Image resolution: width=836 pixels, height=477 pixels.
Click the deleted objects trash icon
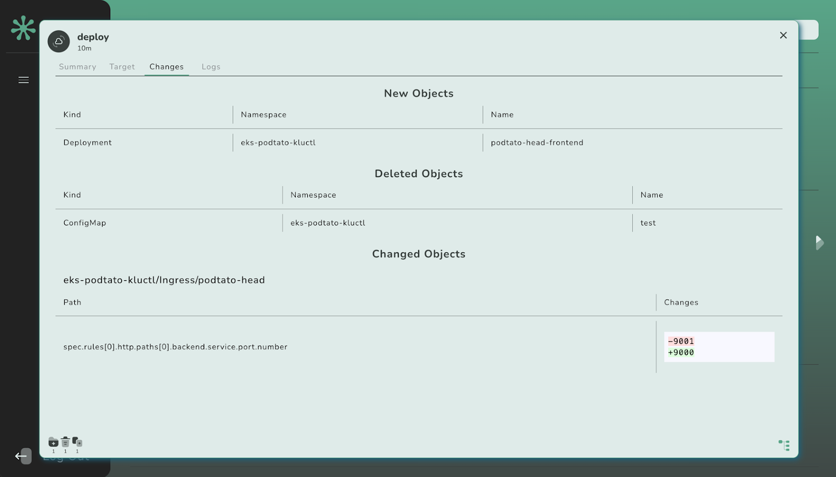pos(65,442)
